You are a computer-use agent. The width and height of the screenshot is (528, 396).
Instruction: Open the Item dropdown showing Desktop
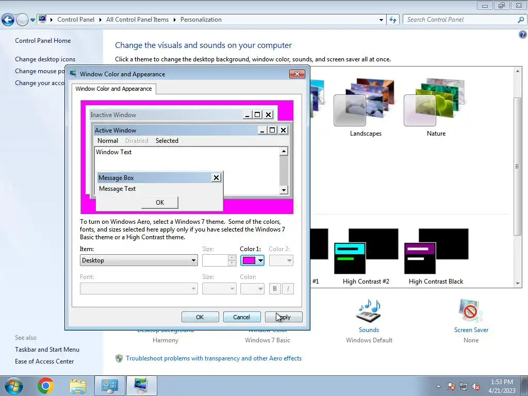pyautogui.click(x=139, y=260)
